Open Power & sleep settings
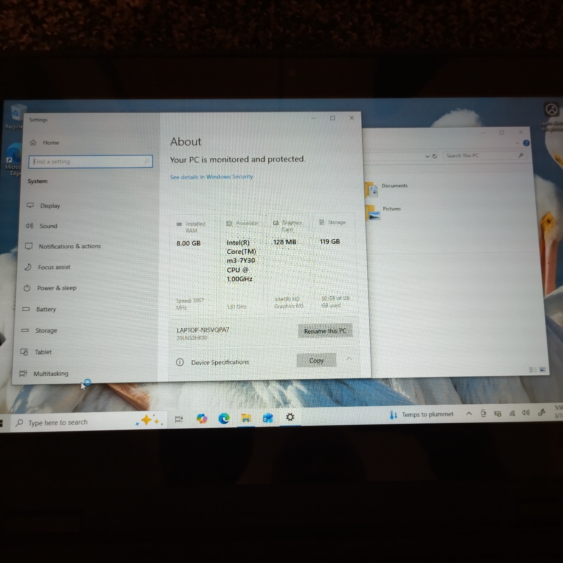Viewport: 563px width, 563px height. tap(50, 288)
